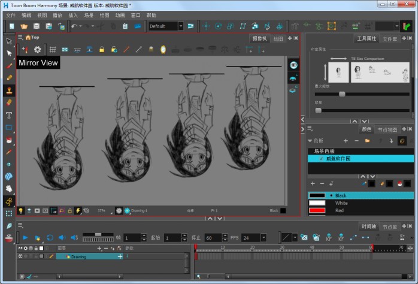Click the Dropper tool icon
This screenshot has width=418, height=284.
coord(9,152)
